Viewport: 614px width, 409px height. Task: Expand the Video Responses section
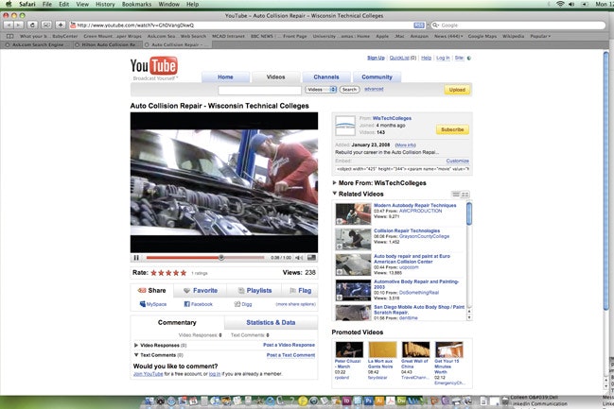click(136, 346)
